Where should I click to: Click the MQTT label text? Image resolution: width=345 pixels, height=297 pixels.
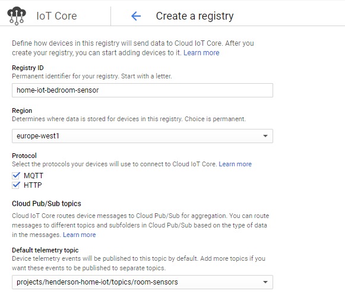33,176
